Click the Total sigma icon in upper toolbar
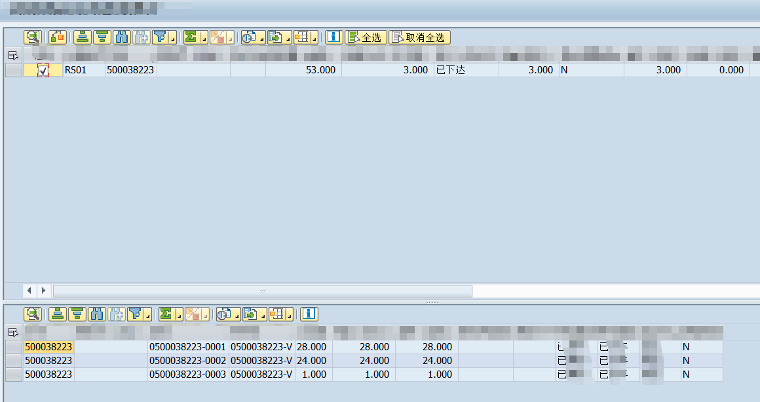This screenshot has height=402, width=760. click(191, 37)
